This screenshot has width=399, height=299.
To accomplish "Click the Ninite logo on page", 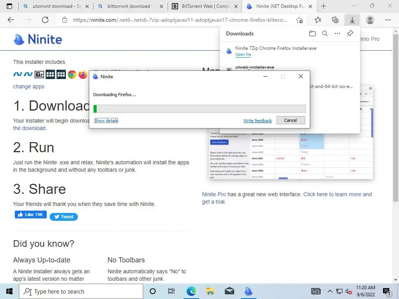I will (x=38, y=39).
